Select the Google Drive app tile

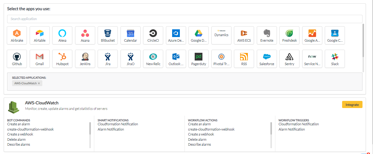coord(199,35)
